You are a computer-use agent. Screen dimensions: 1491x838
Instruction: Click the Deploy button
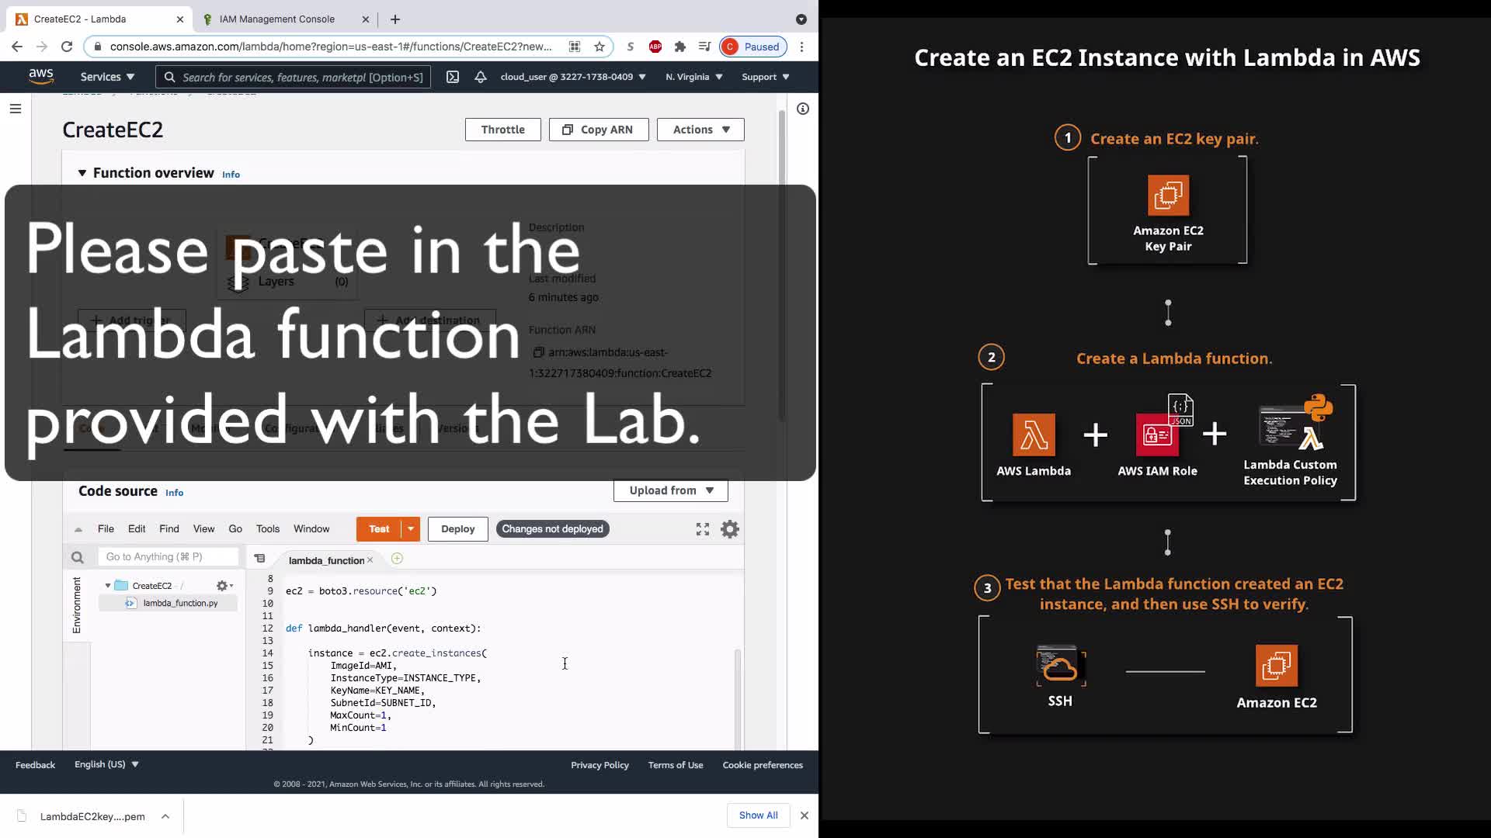457,529
